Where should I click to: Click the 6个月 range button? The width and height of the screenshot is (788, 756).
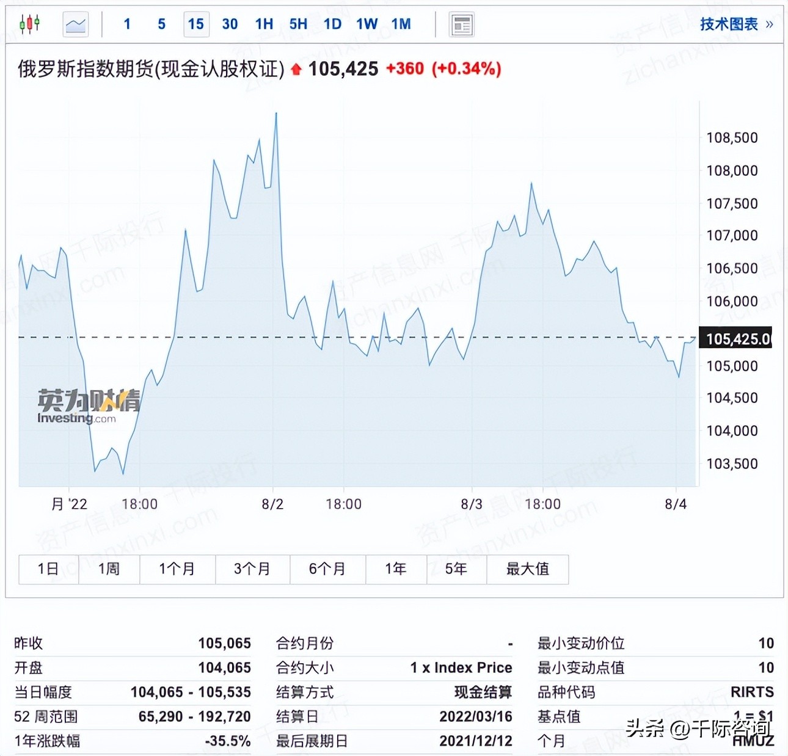(327, 569)
